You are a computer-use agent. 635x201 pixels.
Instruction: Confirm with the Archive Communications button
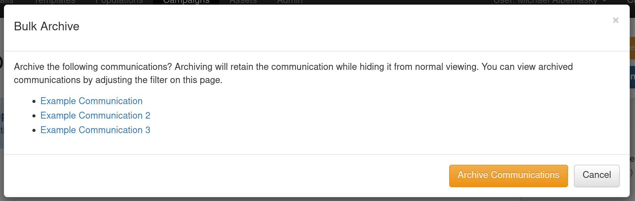pos(508,176)
